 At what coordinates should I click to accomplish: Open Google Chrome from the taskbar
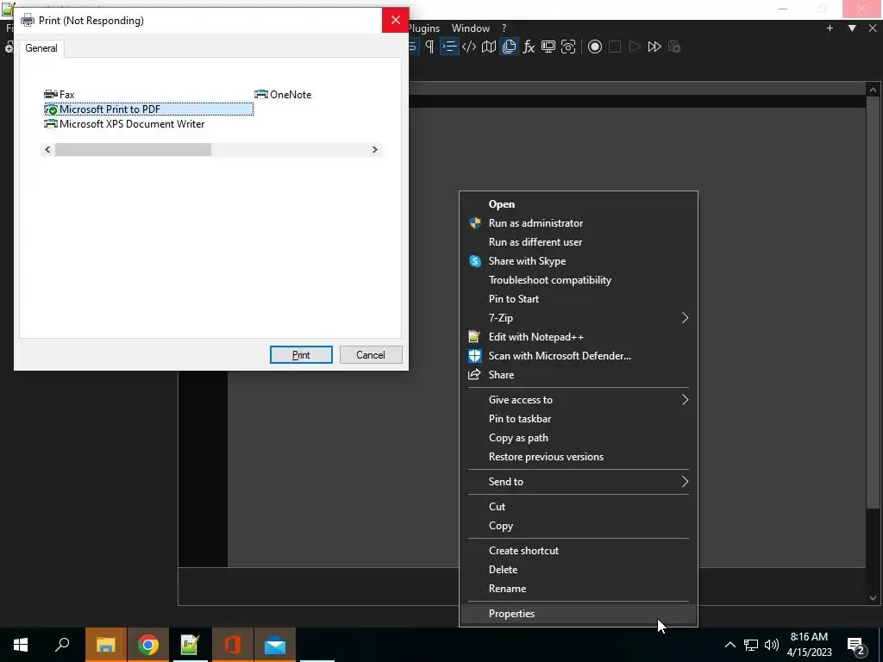(148, 645)
